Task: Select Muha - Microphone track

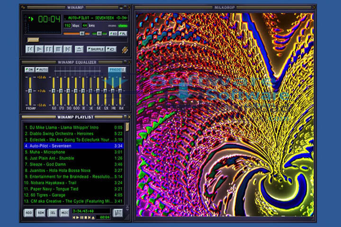Action: click(x=74, y=152)
